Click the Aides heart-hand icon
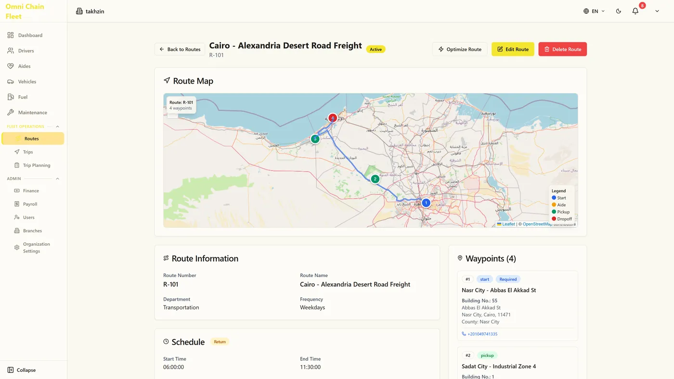This screenshot has width=674, height=379. [x=11, y=66]
